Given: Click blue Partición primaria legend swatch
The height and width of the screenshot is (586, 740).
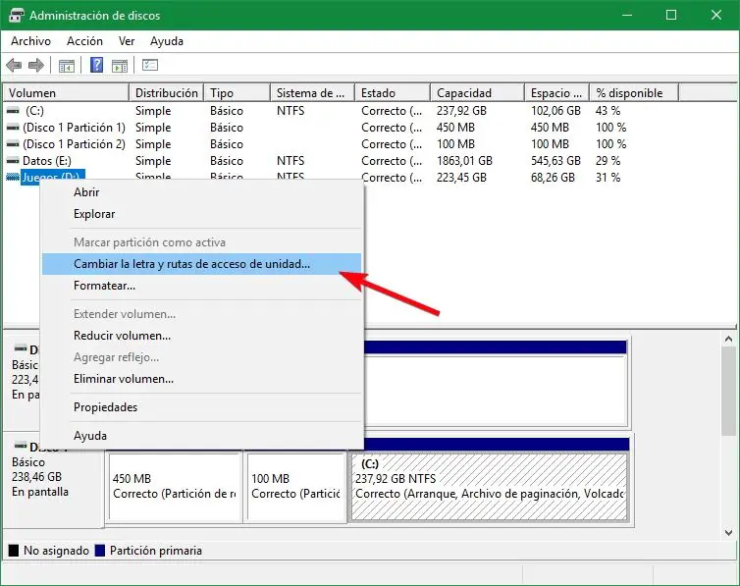Looking at the screenshot, I should pos(99,550).
